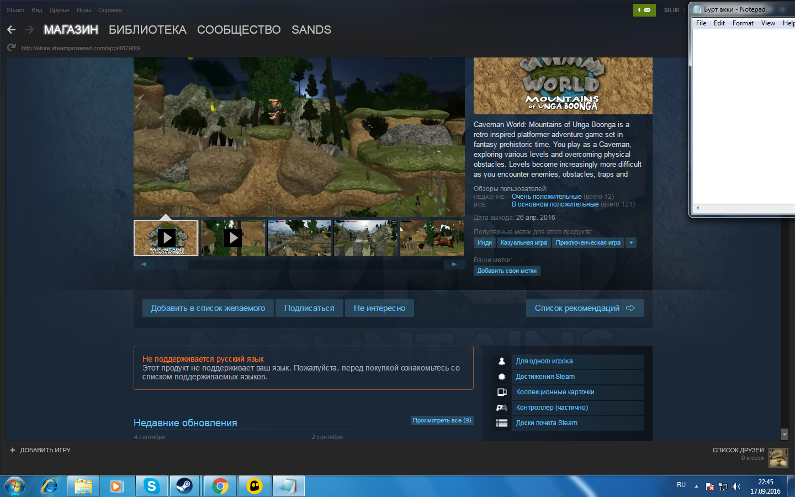Image resolution: width=795 pixels, height=497 pixels.
Task: Open the Игры menu
Action: pos(84,10)
